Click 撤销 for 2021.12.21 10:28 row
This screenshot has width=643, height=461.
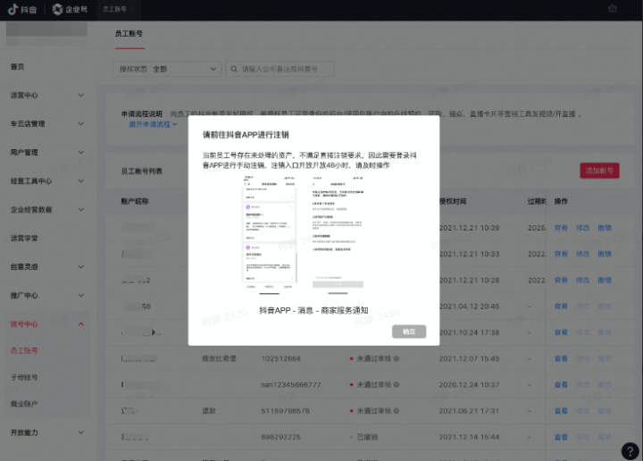605,281
